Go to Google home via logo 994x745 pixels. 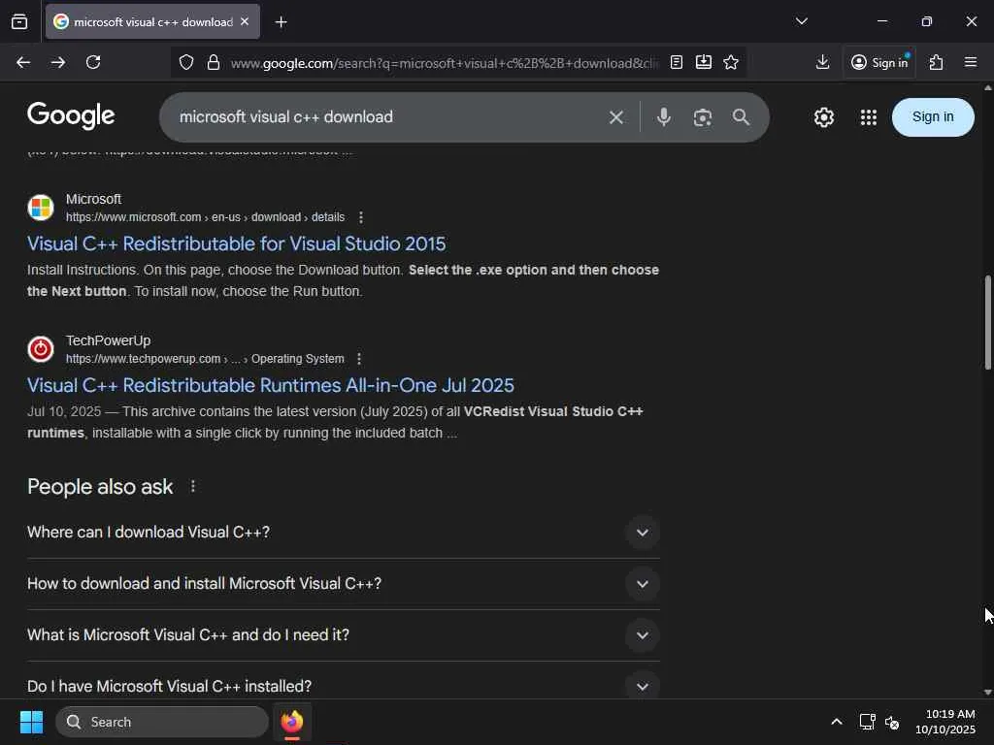(x=71, y=116)
